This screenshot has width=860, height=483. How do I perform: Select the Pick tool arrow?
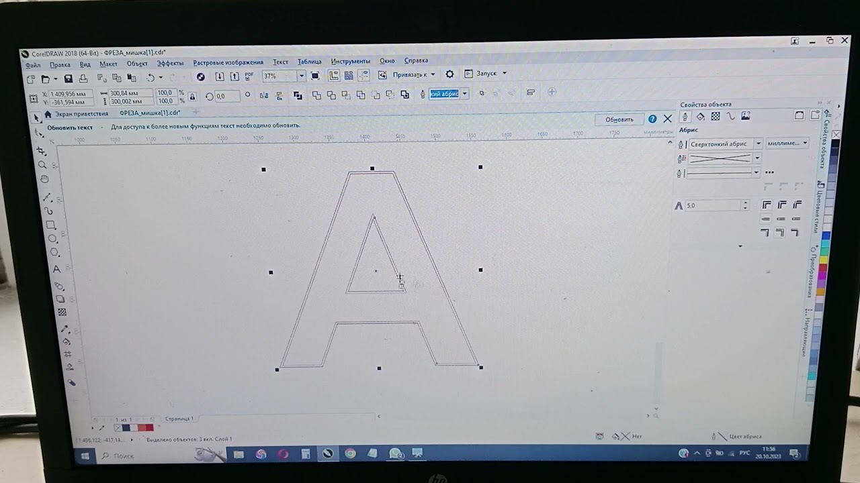tap(36, 117)
